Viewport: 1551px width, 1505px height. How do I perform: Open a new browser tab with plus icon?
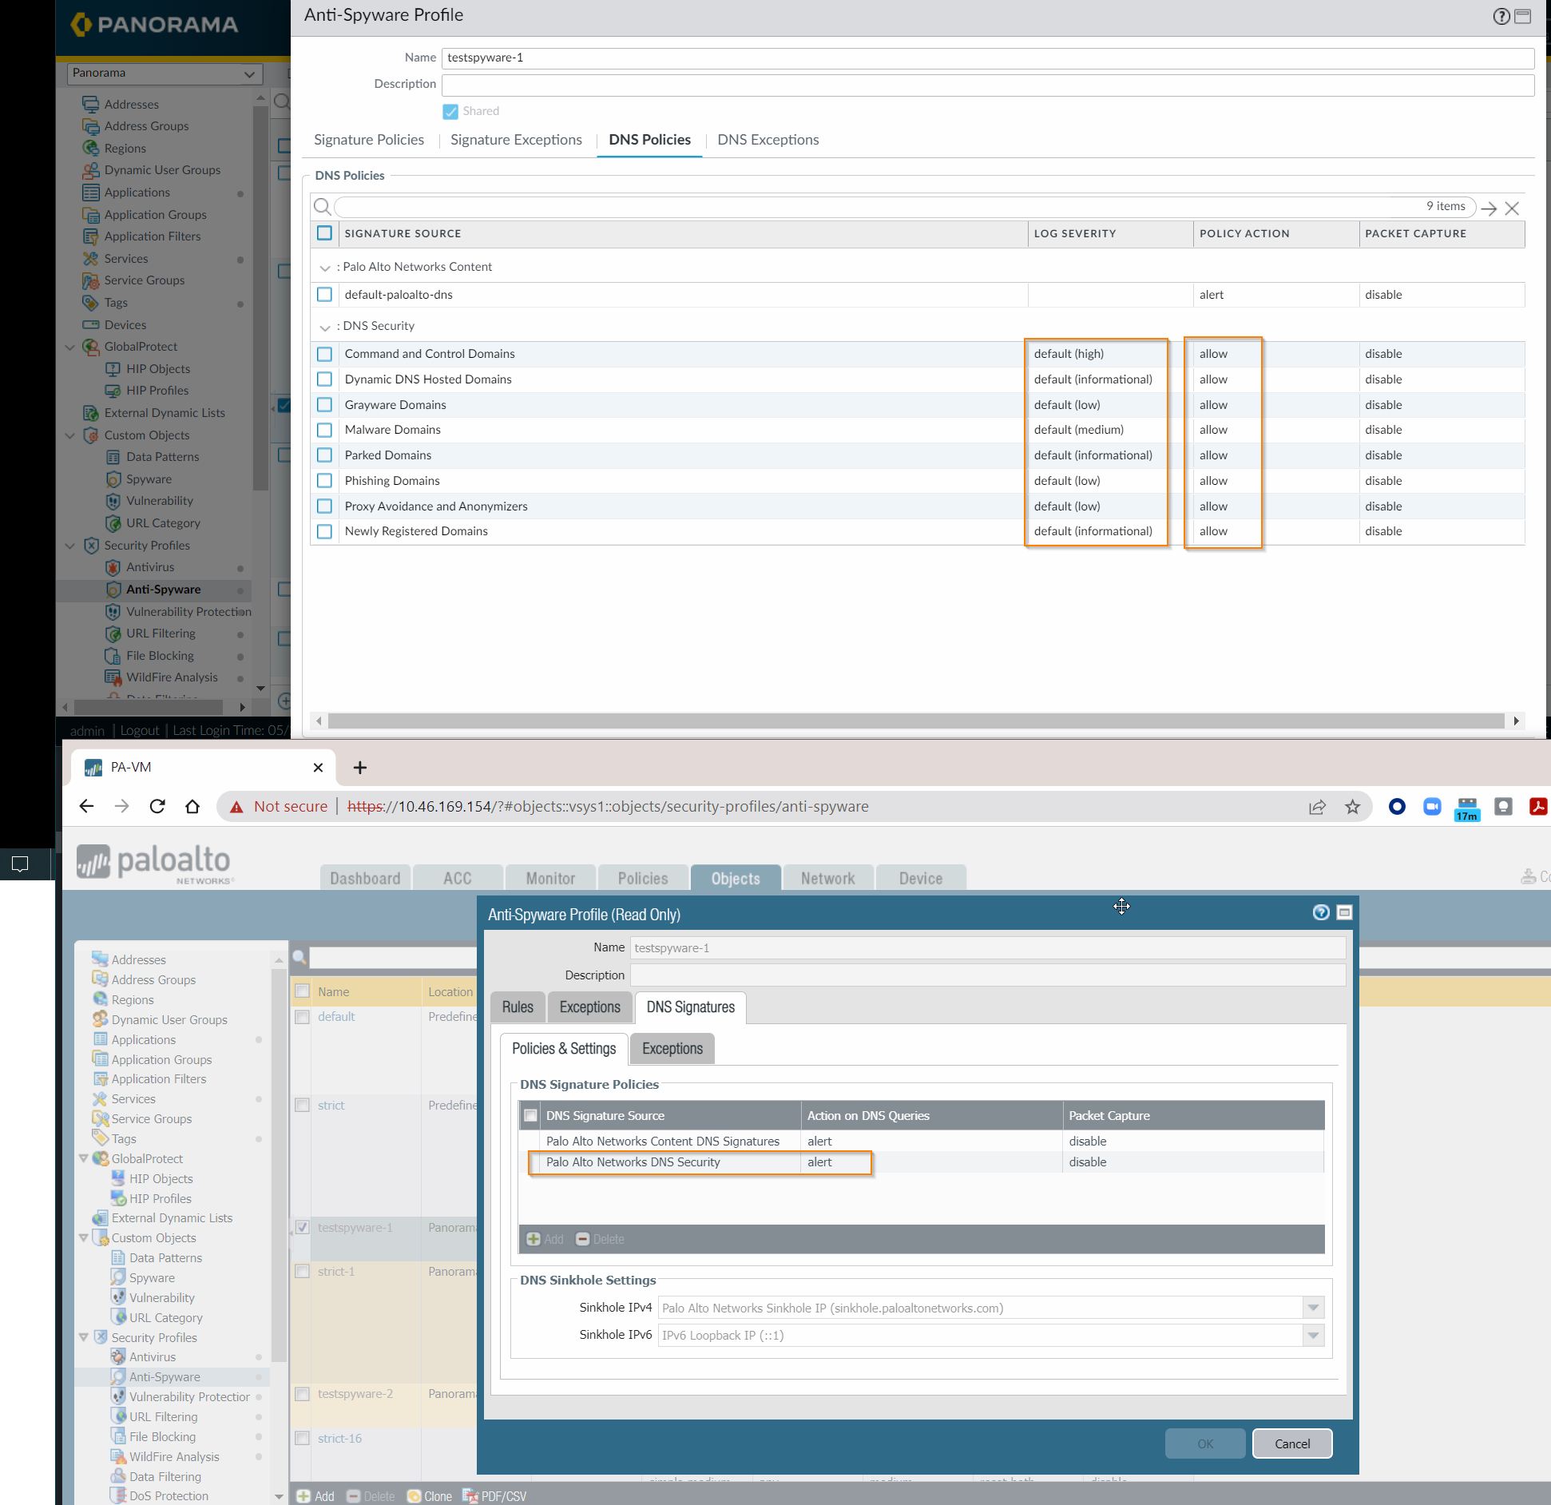pos(360,768)
